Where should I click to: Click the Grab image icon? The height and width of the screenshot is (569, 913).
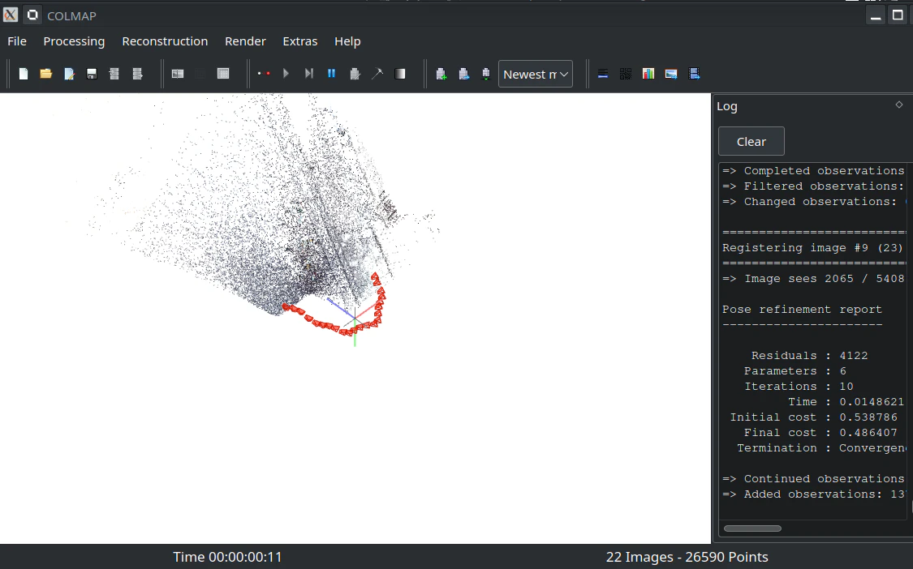coord(671,74)
